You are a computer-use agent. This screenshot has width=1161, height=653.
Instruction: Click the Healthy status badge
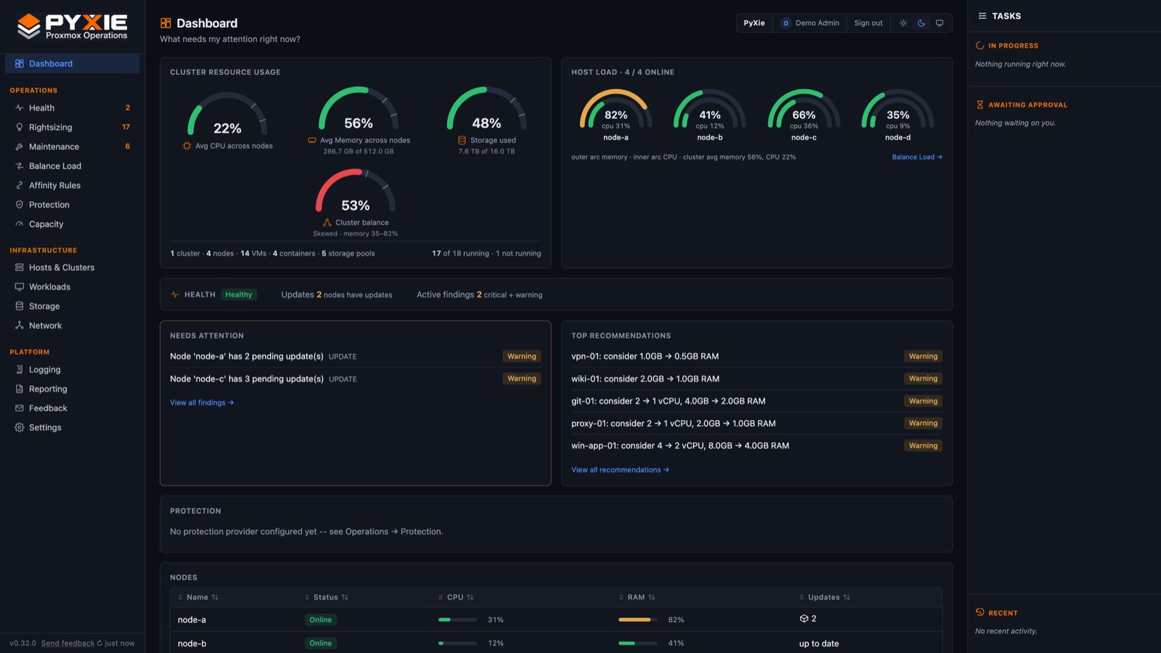click(x=239, y=294)
